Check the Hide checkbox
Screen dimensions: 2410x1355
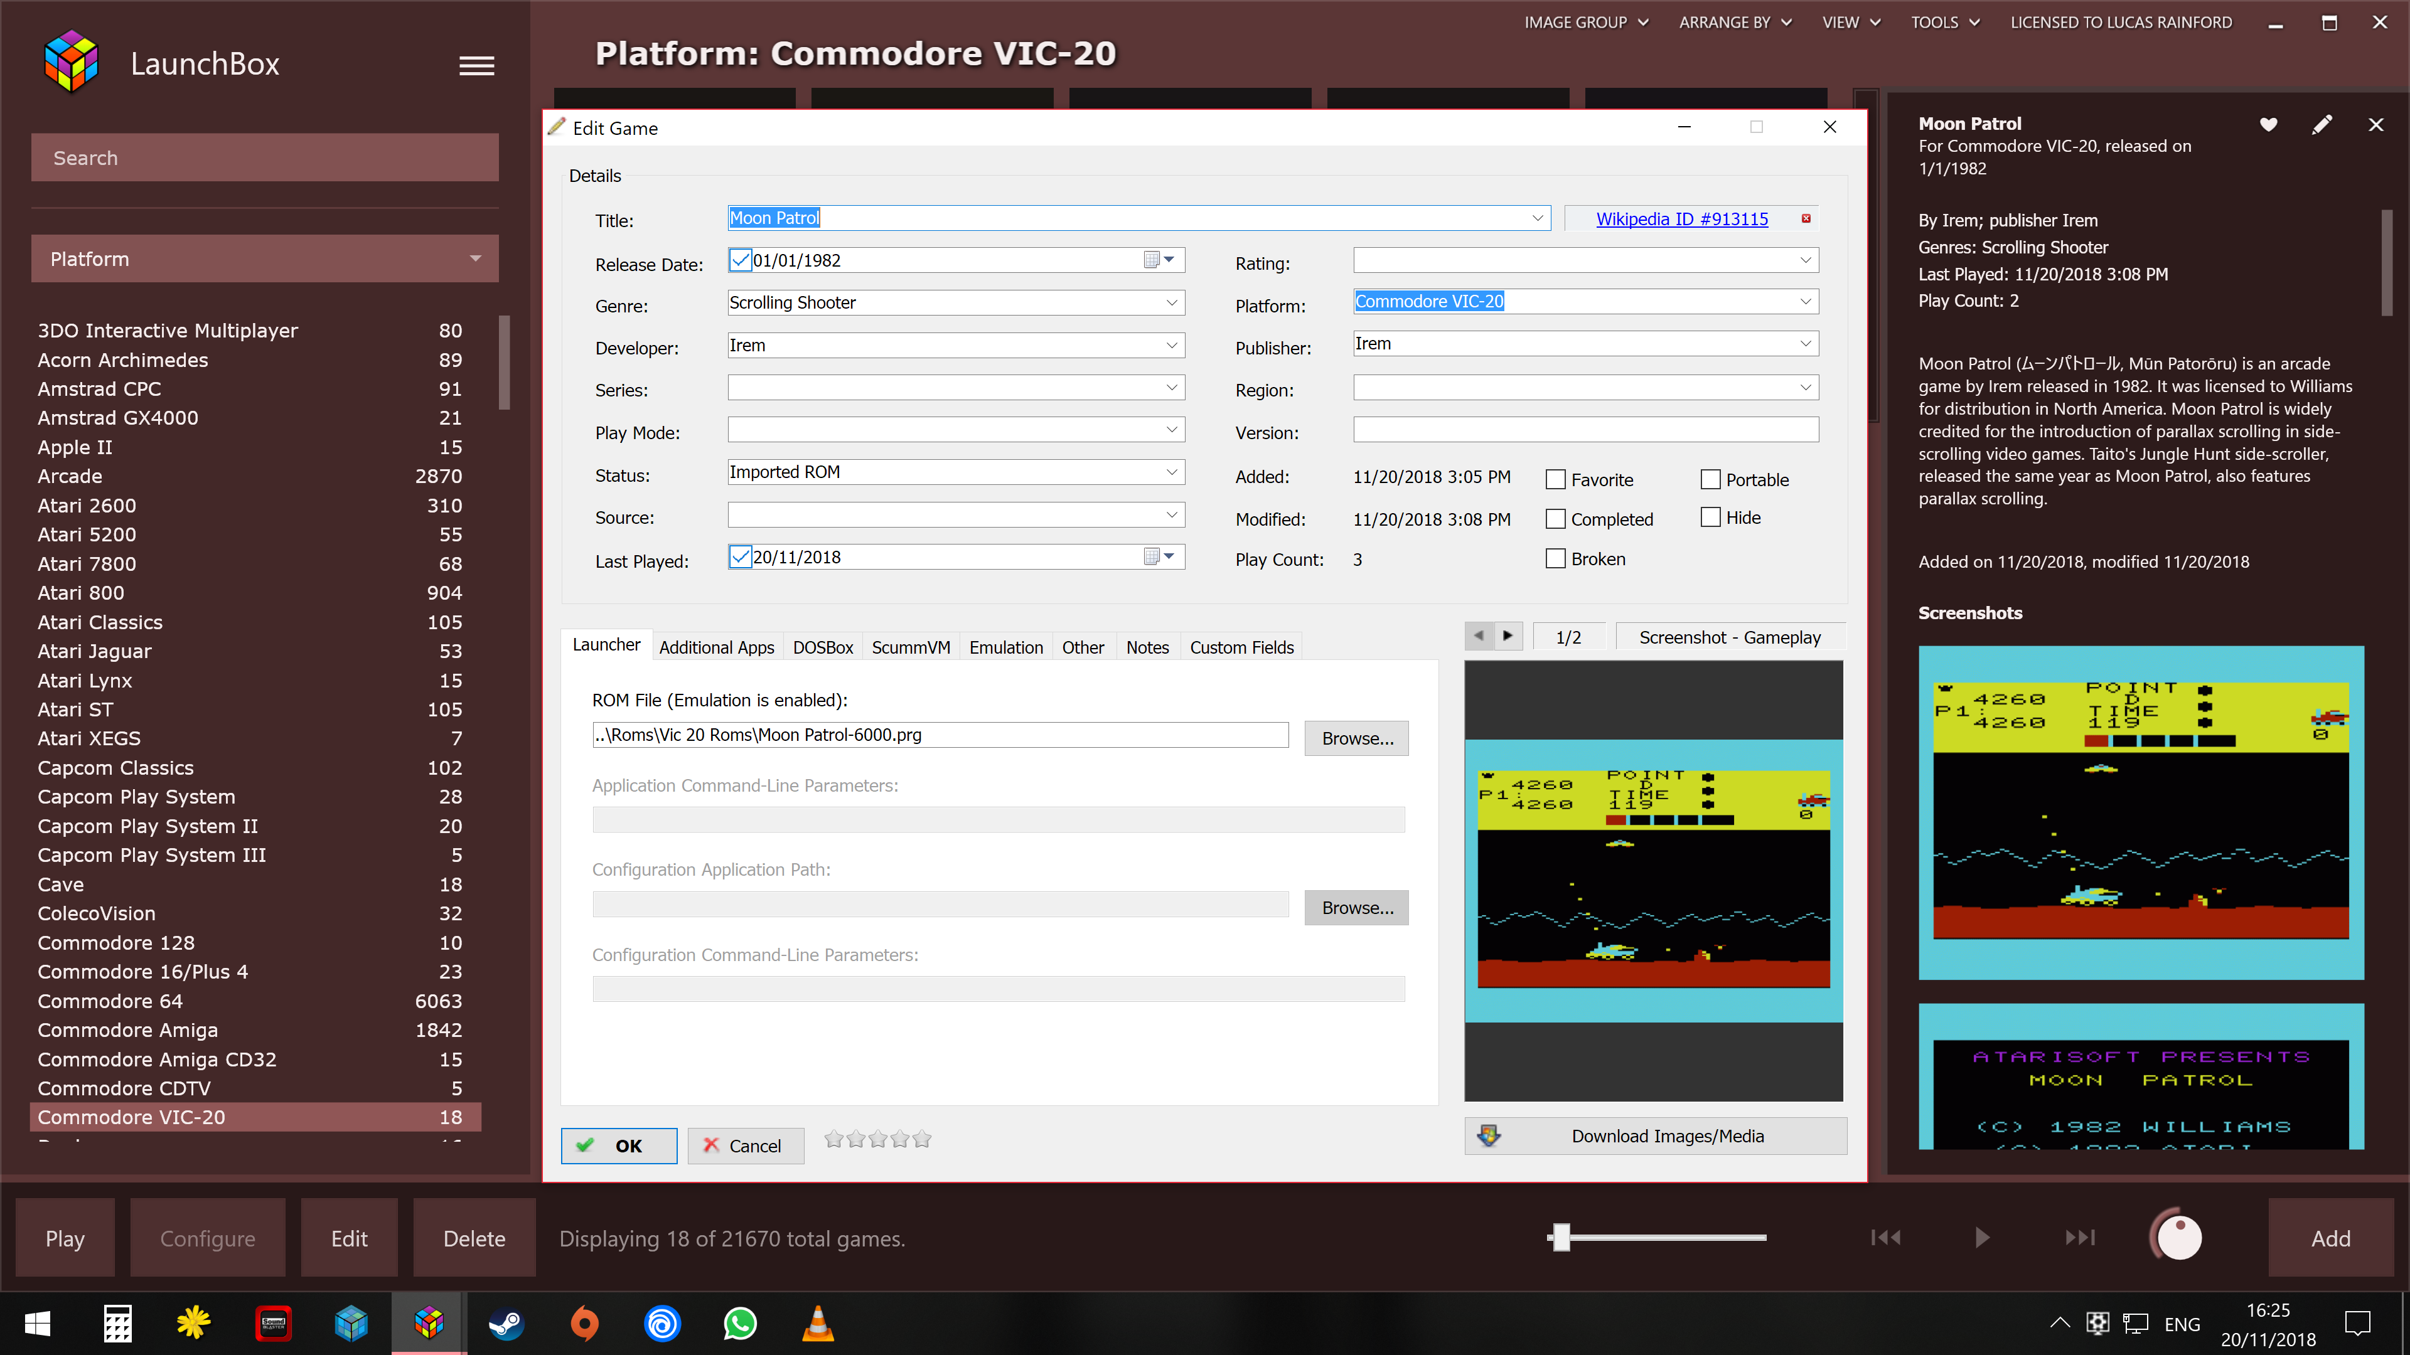[1710, 517]
